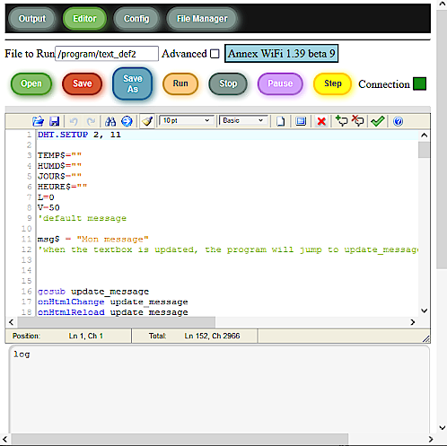The width and height of the screenshot is (447, 446).
Task: Click the red X delete icon
Action: (x=321, y=121)
